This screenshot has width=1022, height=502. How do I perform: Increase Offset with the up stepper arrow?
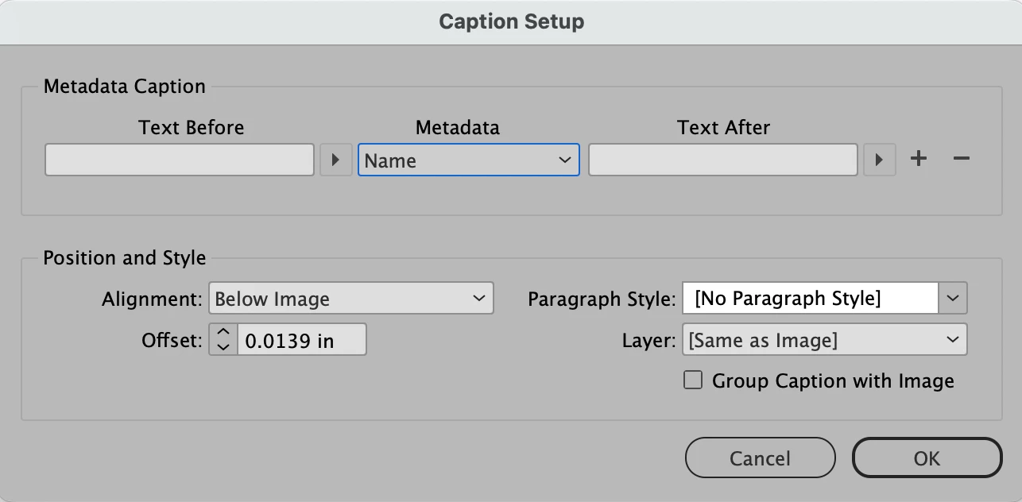click(223, 332)
